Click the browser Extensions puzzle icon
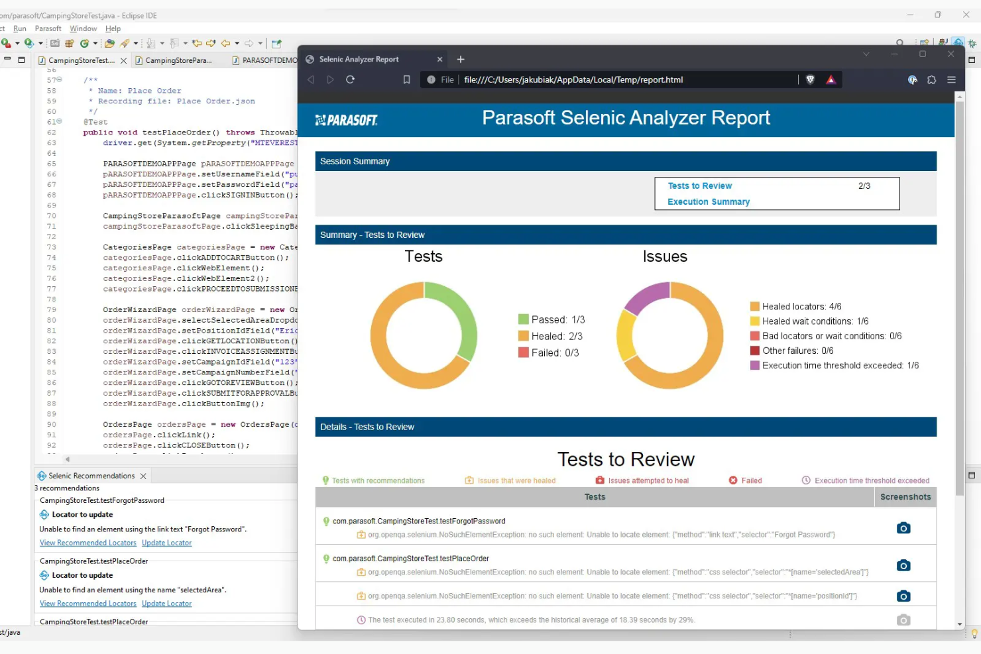The width and height of the screenshot is (981, 654). tap(931, 80)
